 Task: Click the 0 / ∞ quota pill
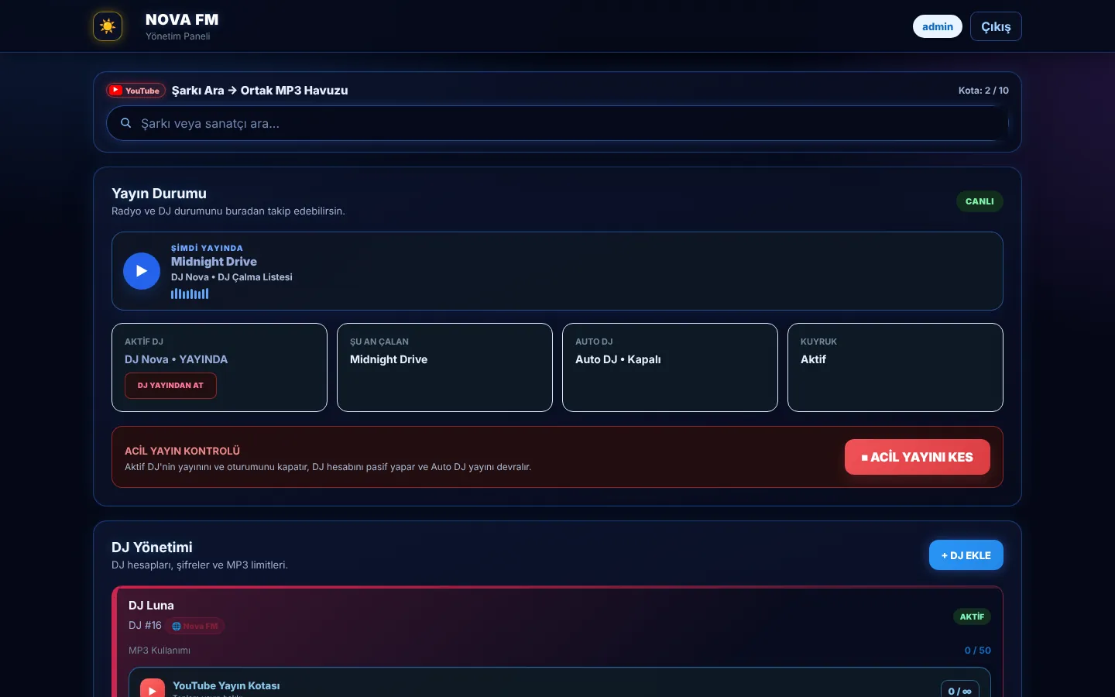pos(959,689)
